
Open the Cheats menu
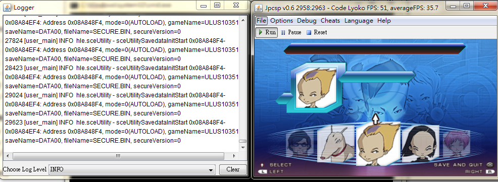tap(330, 21)
